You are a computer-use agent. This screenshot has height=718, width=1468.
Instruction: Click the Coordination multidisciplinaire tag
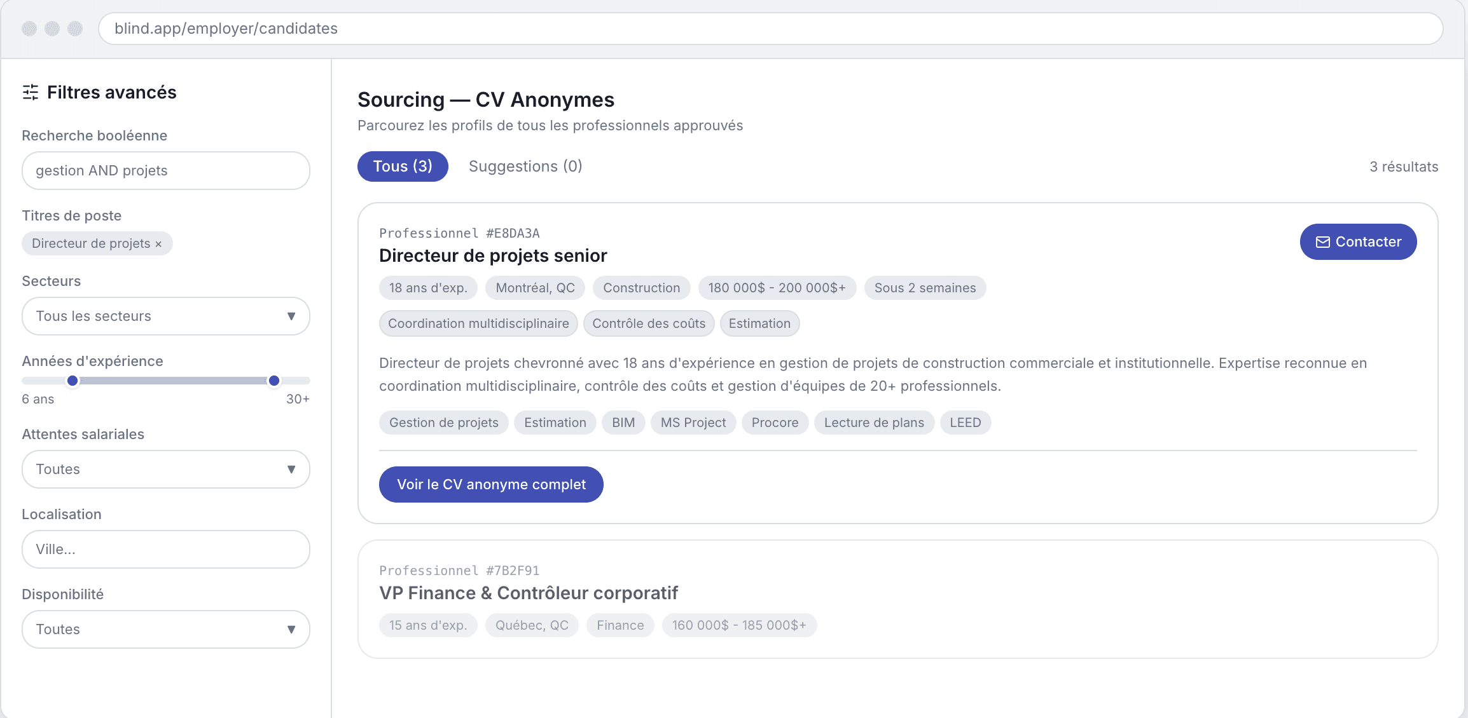[x=478, y=323]
